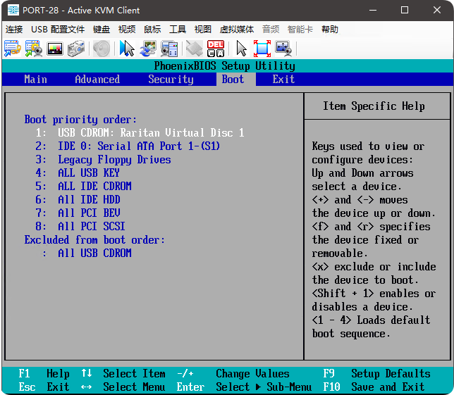454x395 pixels.
Task: Click the KVM Client app icon in title bar
Action: (13, 10)
